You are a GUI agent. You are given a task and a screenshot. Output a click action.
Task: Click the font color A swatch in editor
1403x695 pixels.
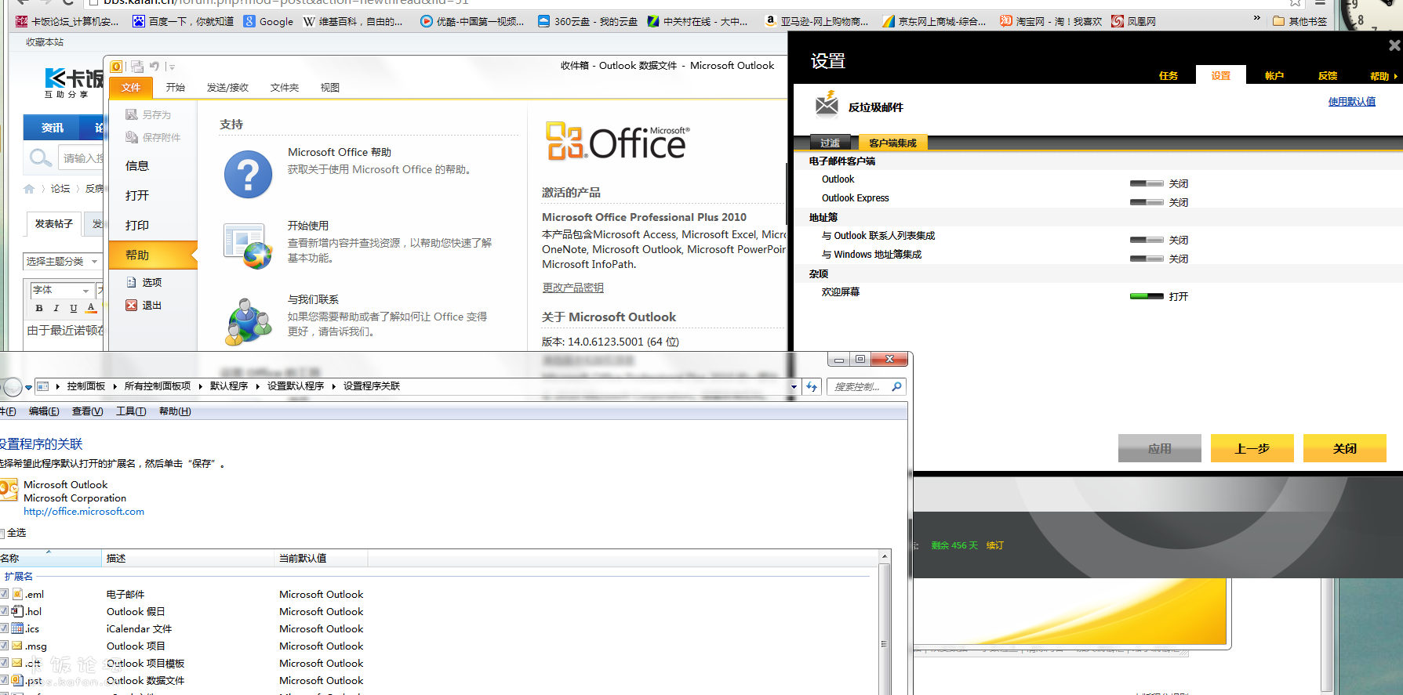tap(91, 308)
